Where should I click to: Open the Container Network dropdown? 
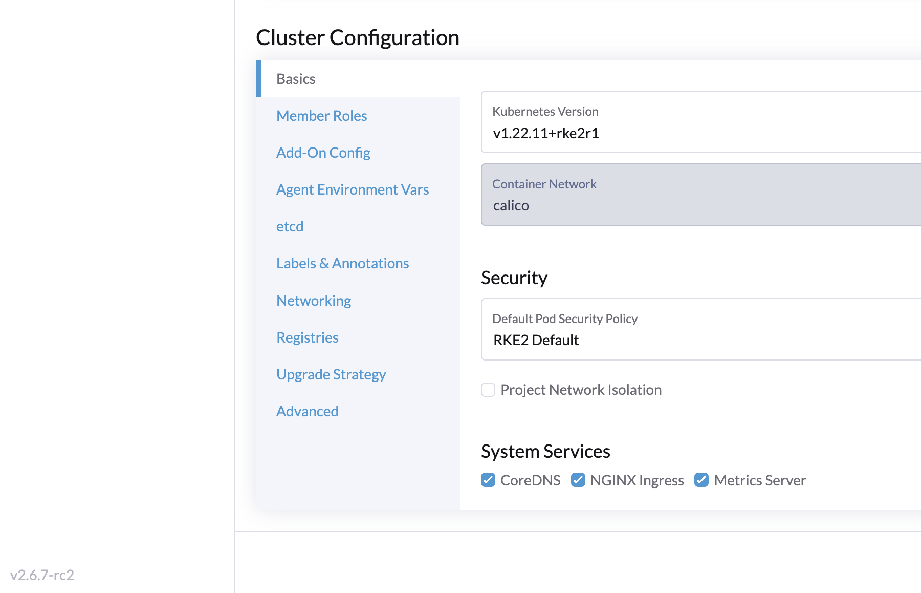click(665, 195)
